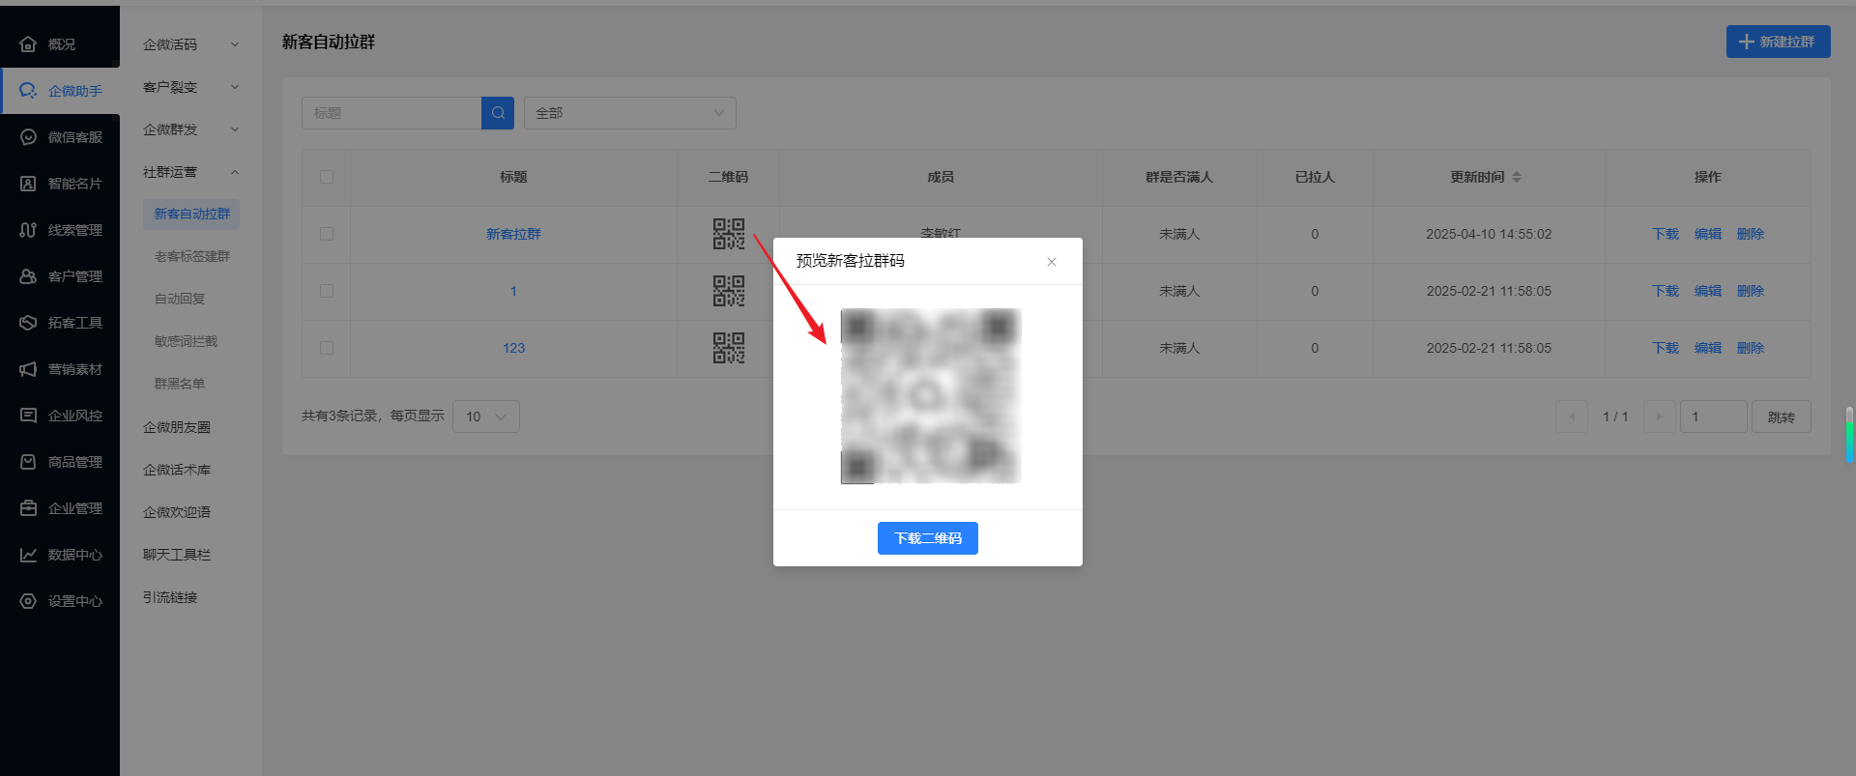Open 智能名片 card icon
Viewport: 1856px width, 776px height.
(x=28, y=184)
